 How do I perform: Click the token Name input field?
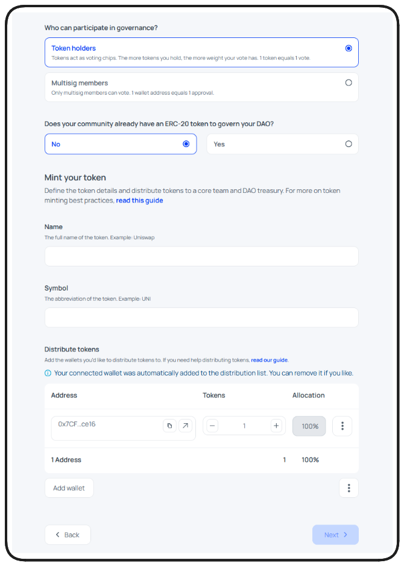201,256
